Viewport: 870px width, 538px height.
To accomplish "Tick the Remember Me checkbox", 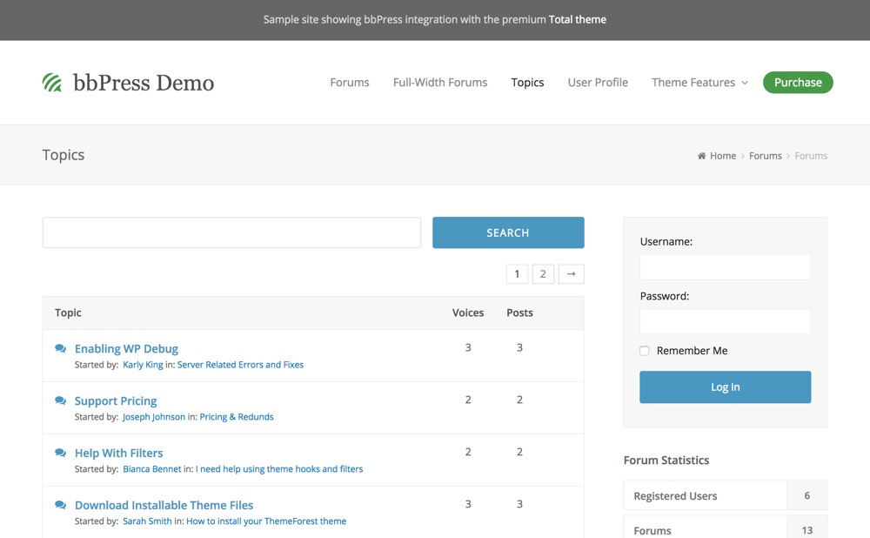I will 644,351.
